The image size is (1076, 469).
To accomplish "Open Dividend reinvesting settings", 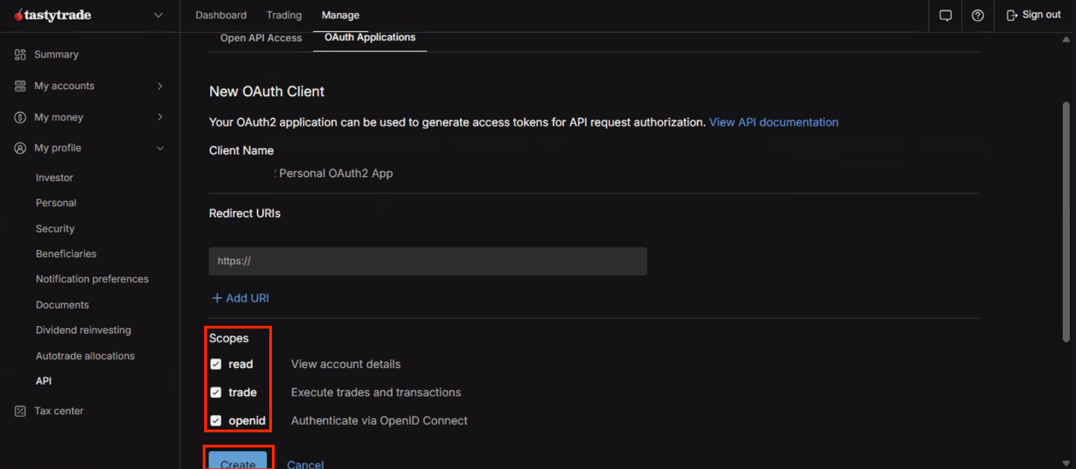I will pos(83,330).
